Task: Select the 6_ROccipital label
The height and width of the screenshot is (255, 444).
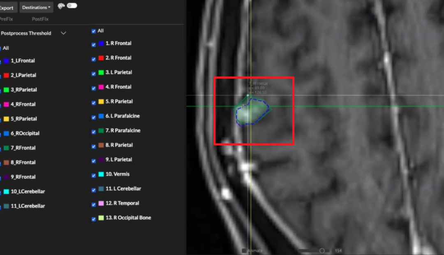Action: tap(25, 133)
